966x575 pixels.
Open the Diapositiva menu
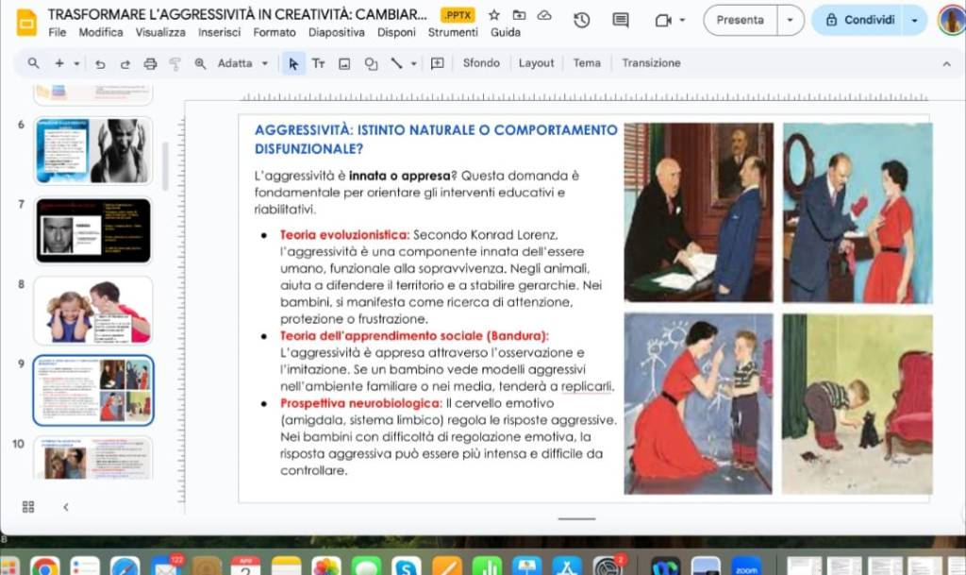pos(337,32)
